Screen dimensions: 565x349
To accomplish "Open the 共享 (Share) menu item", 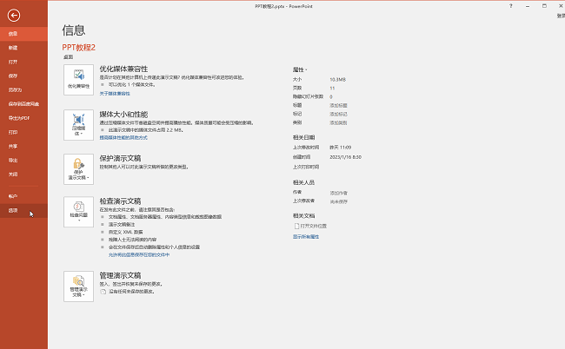I will pos(23,146).
